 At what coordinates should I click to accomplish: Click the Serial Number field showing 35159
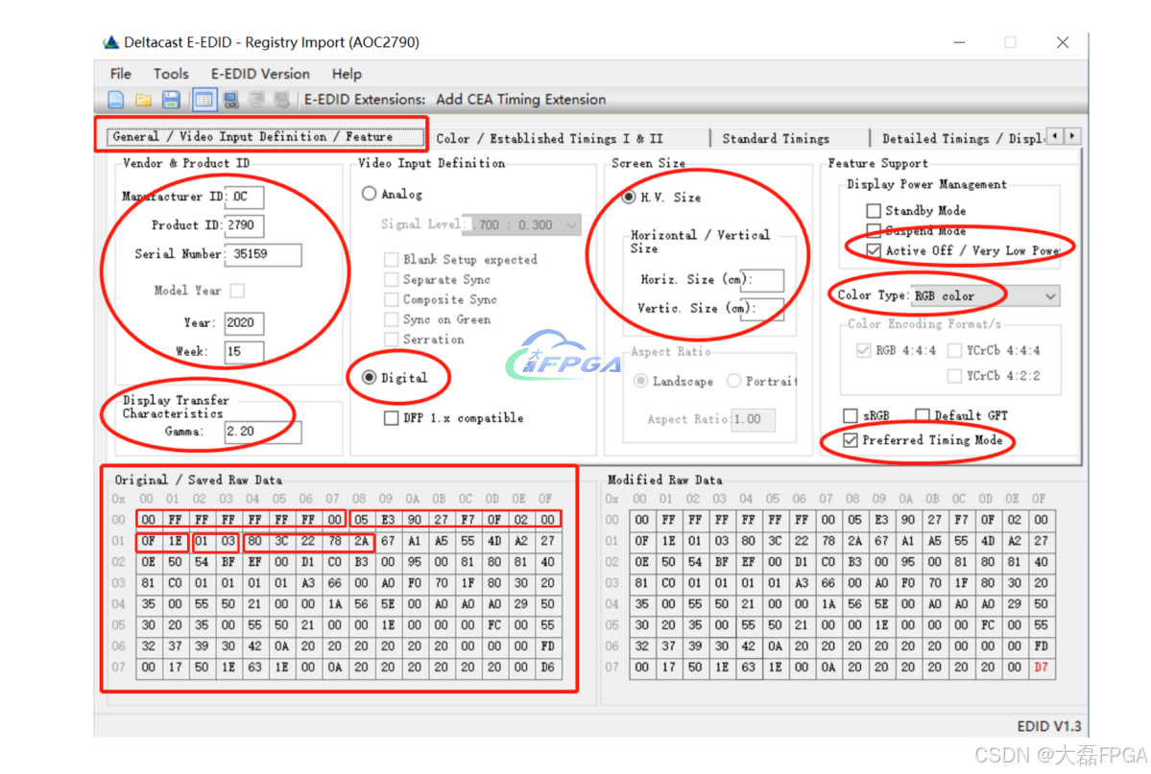263,254
